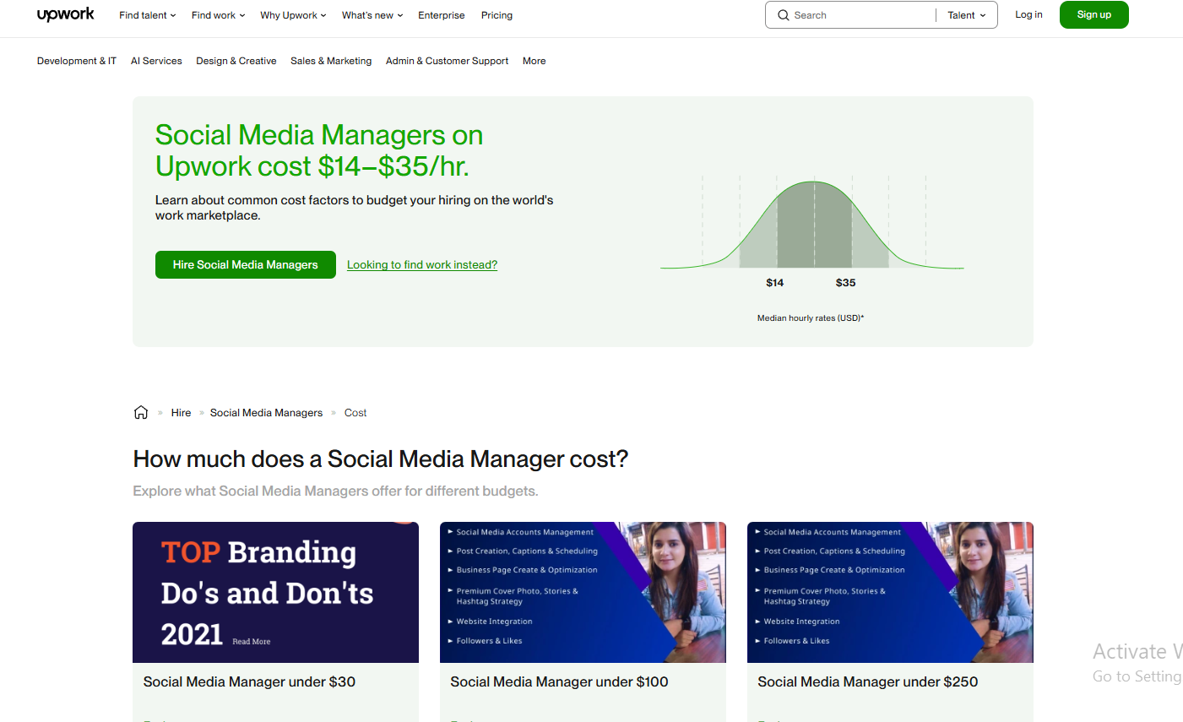The height and width of the screenshot is (722, 1183).
Task: Select the AI Services category
Action: point(156,61)
